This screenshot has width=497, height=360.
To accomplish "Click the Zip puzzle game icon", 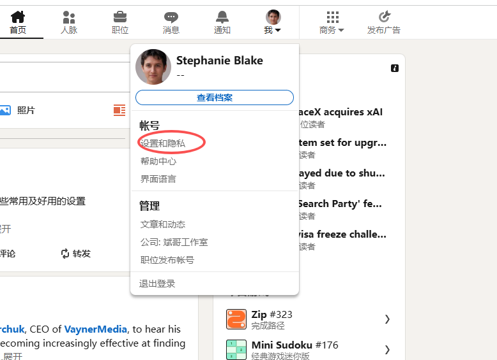I will (x=236, y=319).
